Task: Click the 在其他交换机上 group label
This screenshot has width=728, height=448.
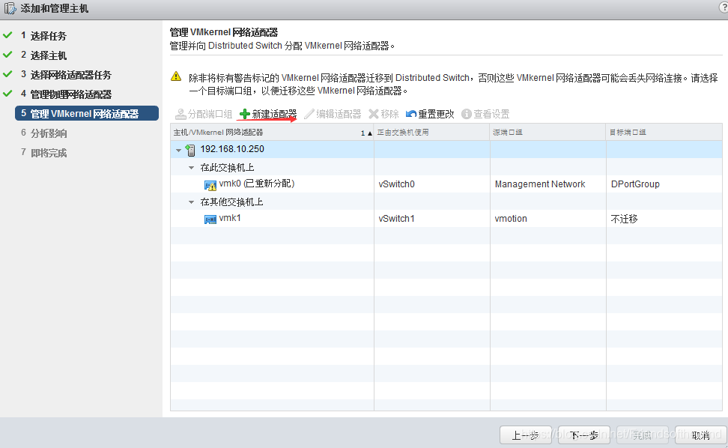Action: [x=231, y=202]
